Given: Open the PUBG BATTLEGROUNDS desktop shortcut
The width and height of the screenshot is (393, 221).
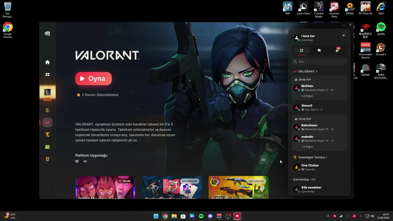Looking at the screenshot, I should [381, 71].
